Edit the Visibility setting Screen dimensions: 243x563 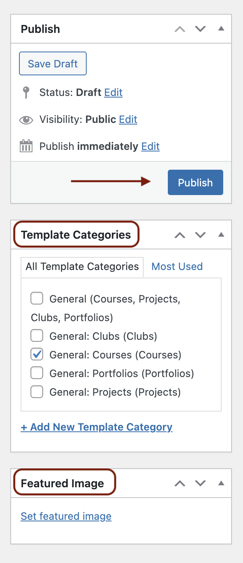pos(128,119)
